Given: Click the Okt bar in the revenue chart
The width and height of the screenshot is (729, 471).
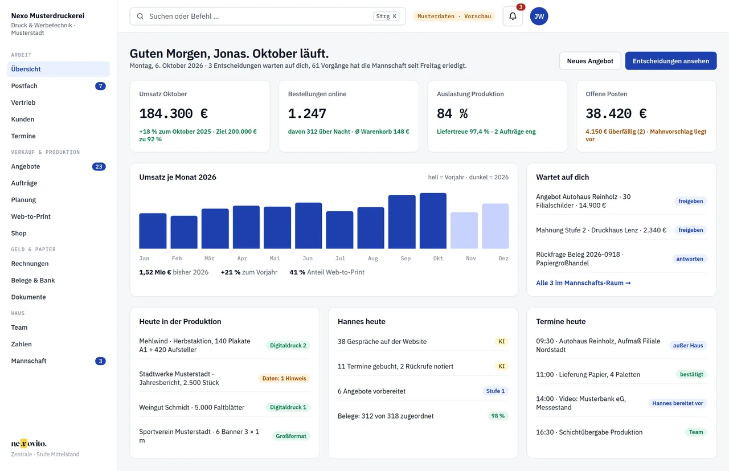Looking at the screenshot, I should (x=433, y=221).
